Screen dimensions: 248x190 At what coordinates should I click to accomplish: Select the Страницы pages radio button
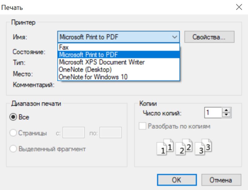(13, 133)
